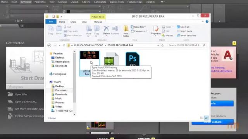The width and height of the screenshot is (248, 139).
Task: Open the Manage tab under Picture Tools
Action: (98, 22)
